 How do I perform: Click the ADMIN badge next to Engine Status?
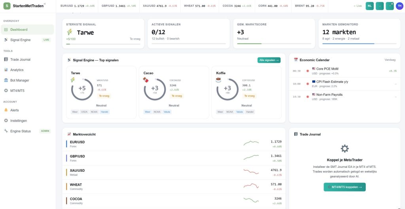(45, 131)
